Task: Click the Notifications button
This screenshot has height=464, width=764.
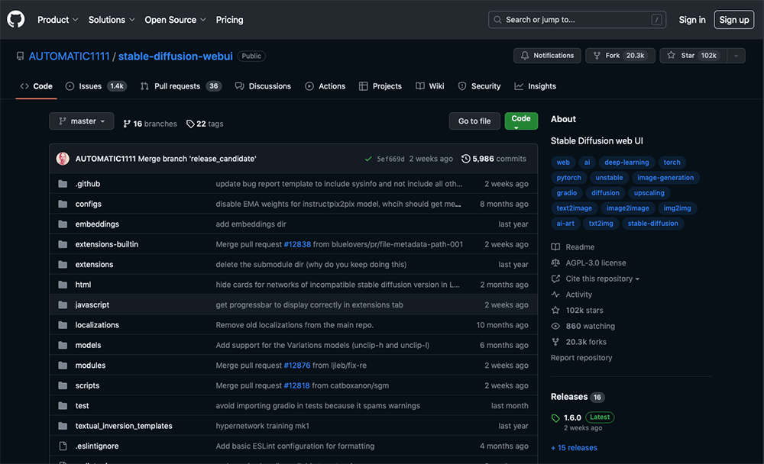Action: [547, 56]
